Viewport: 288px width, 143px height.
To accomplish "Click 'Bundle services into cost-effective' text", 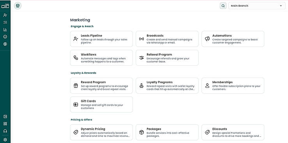I will [x=168, y=134].
